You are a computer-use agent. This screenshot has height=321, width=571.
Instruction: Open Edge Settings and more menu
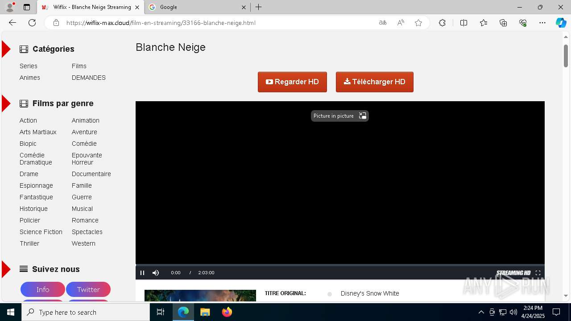542,23
